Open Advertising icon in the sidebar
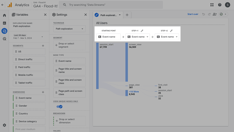This screenshot has height=132, width=234. (4, 39)
